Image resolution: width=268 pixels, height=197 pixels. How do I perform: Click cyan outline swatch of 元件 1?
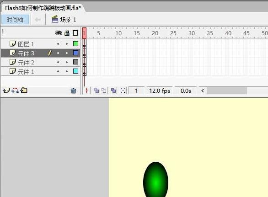[x=75, y=71]
